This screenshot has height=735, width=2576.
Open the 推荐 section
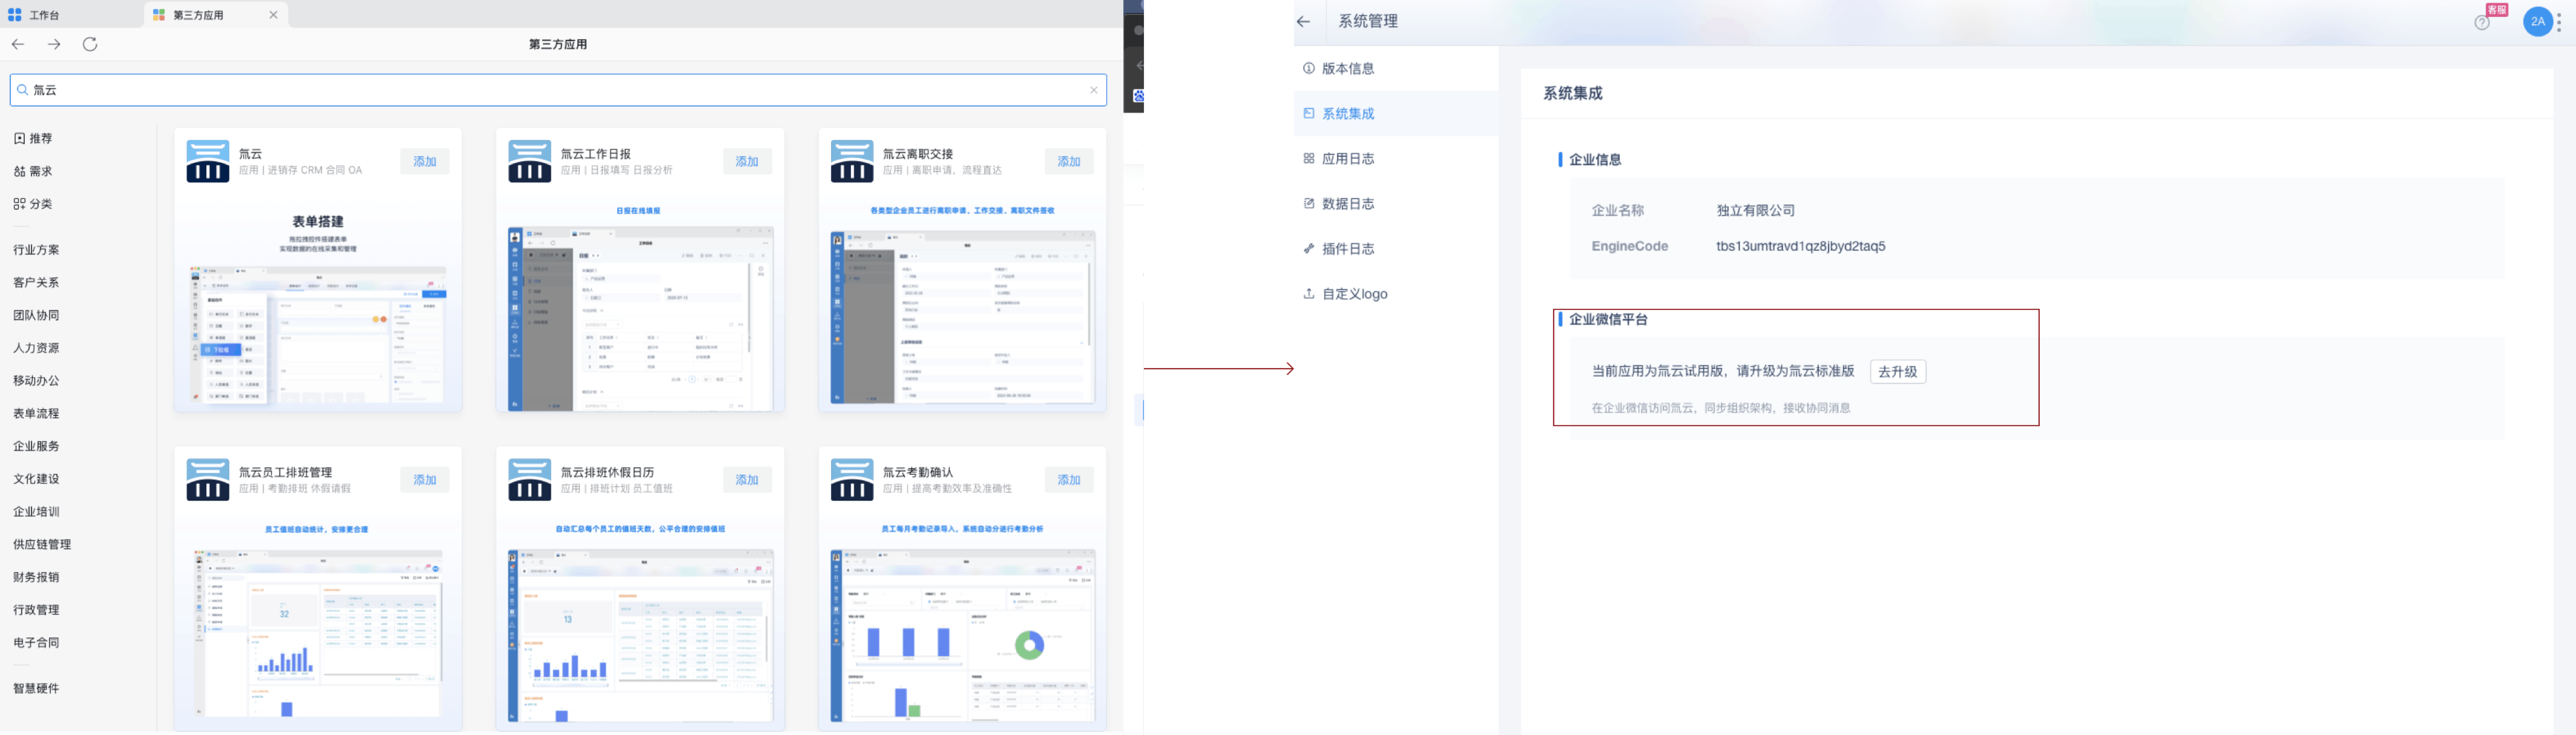pyautogui.click(x=33, y=138)
